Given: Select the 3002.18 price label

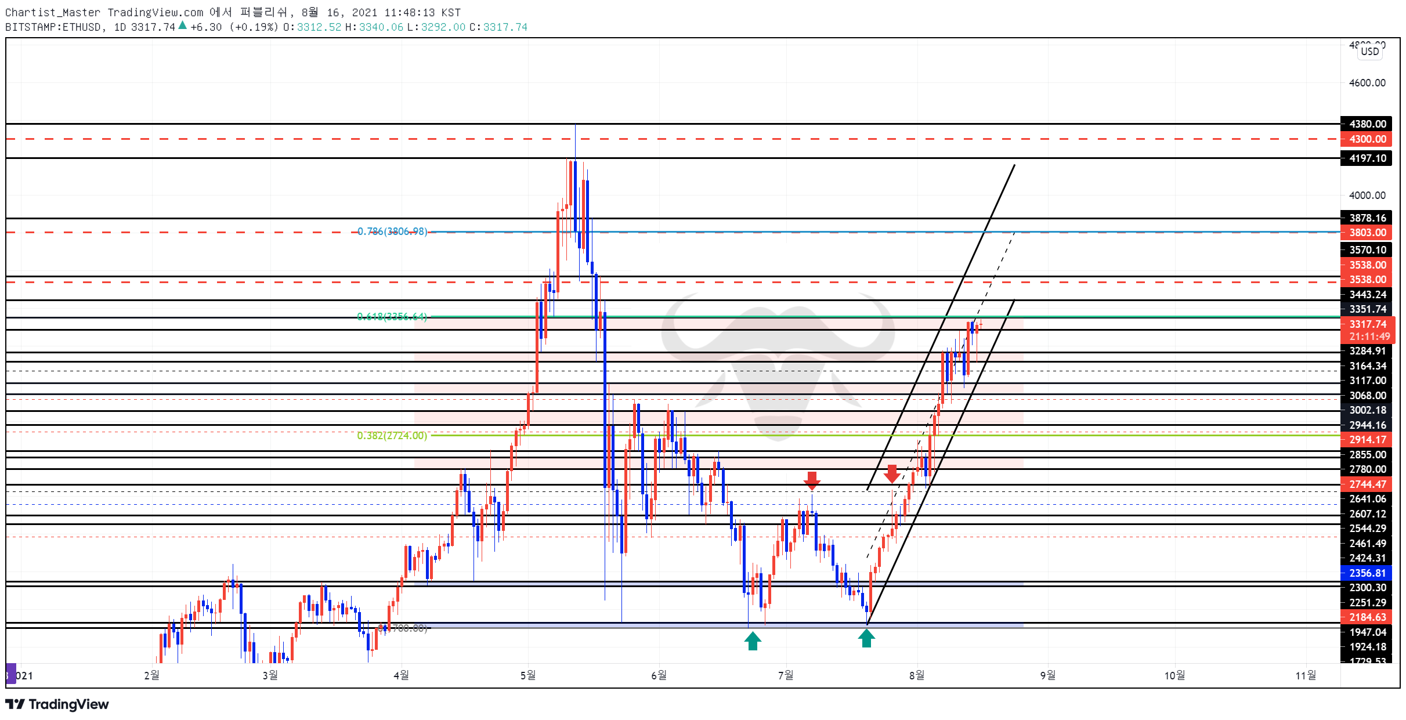Looking at the screenshot, I should 1366,410.
